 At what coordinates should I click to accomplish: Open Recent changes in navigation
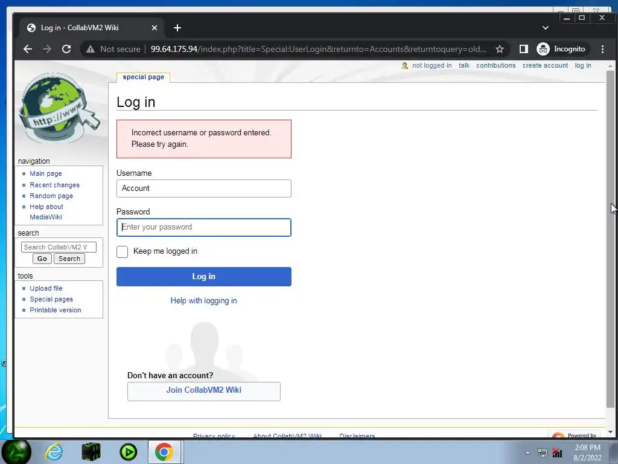click(x=54, y=185)
